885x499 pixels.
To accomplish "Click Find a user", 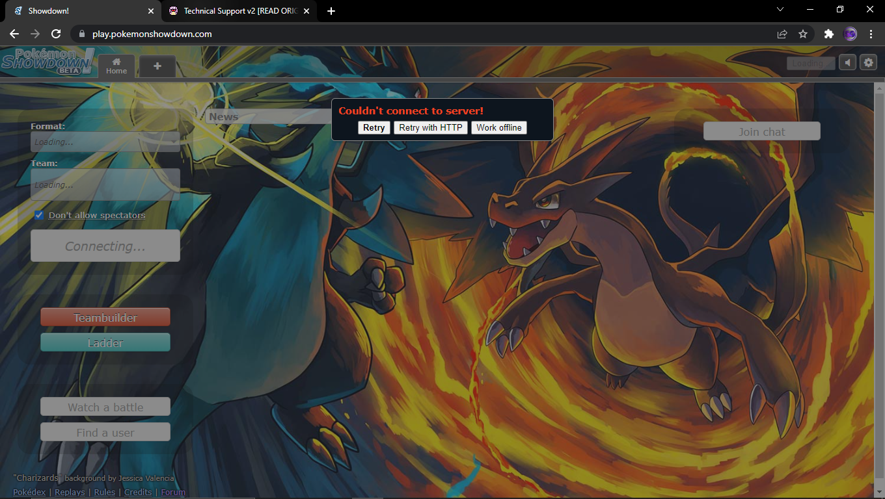I will pos(105,432).
